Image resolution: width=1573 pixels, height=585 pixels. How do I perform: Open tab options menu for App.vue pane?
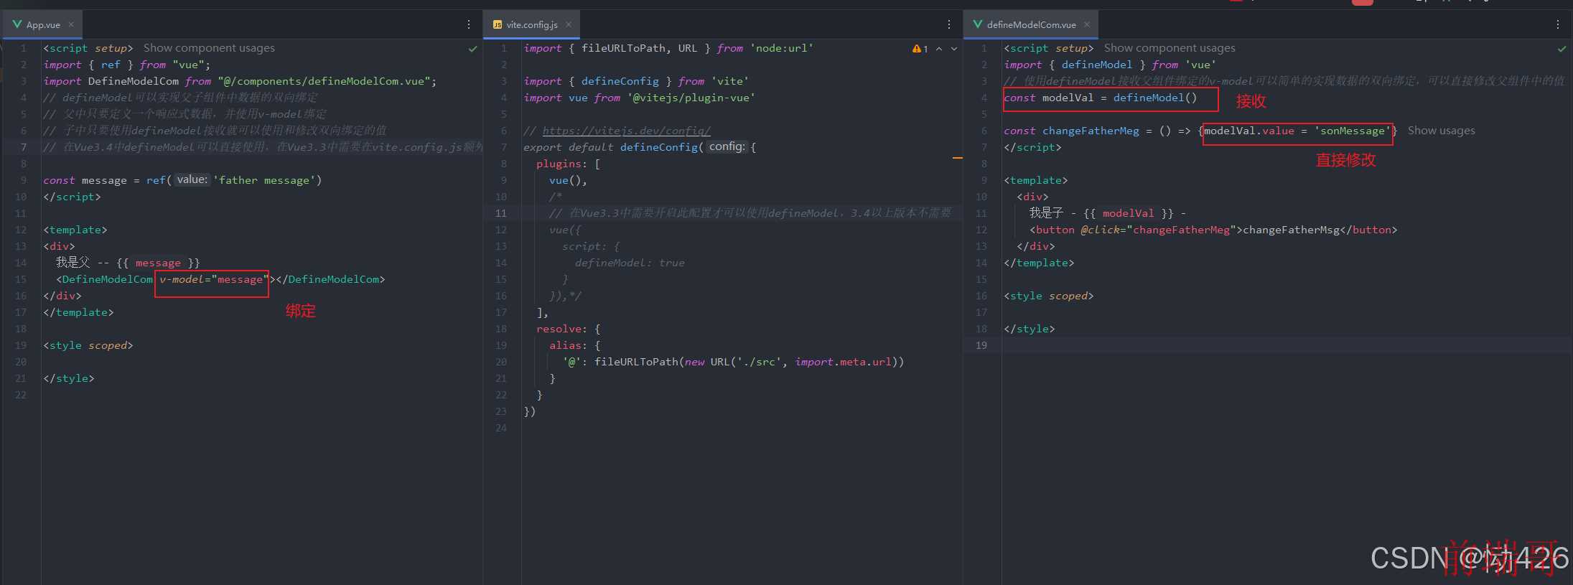(469, 24)
